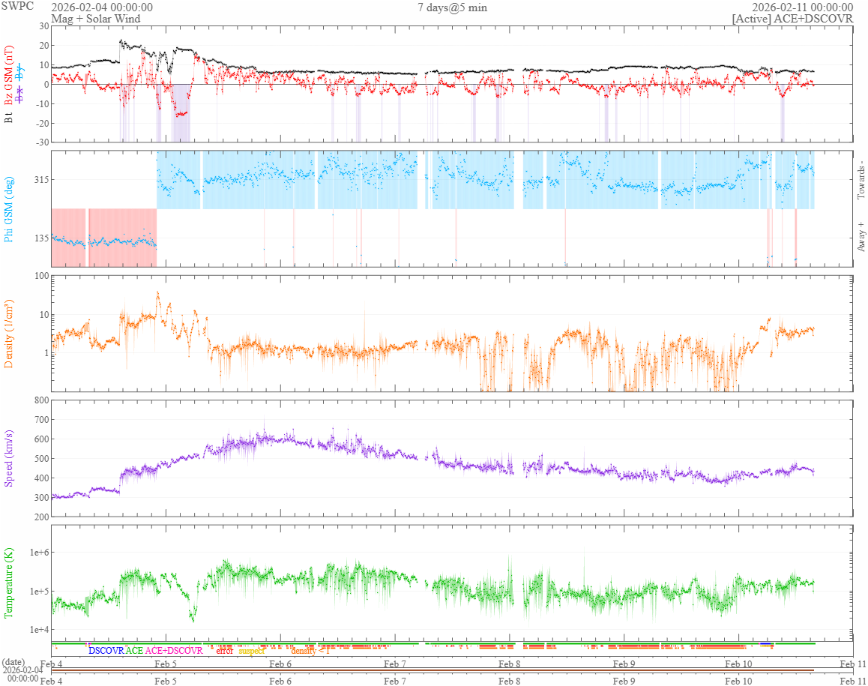Click the 'Phi GSM (deg)' axis label
This screenshot has height=686, width=868.
[x=8, y=209]
